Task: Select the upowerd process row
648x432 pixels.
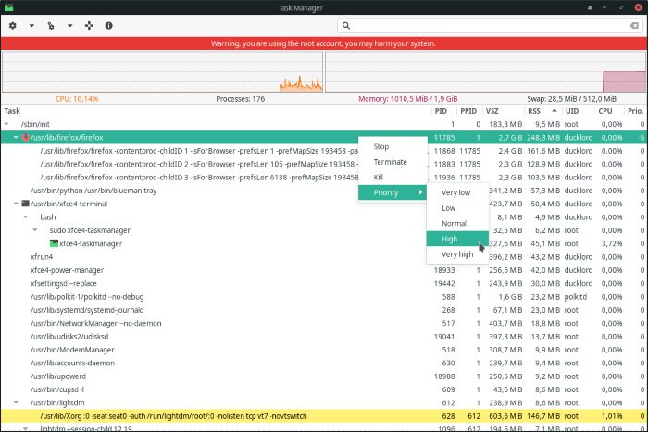Action: click(x=324, y=376)
